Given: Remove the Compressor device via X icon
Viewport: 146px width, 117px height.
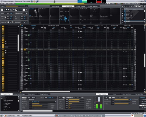Looking at the screenshot, I should coord(59,97).
